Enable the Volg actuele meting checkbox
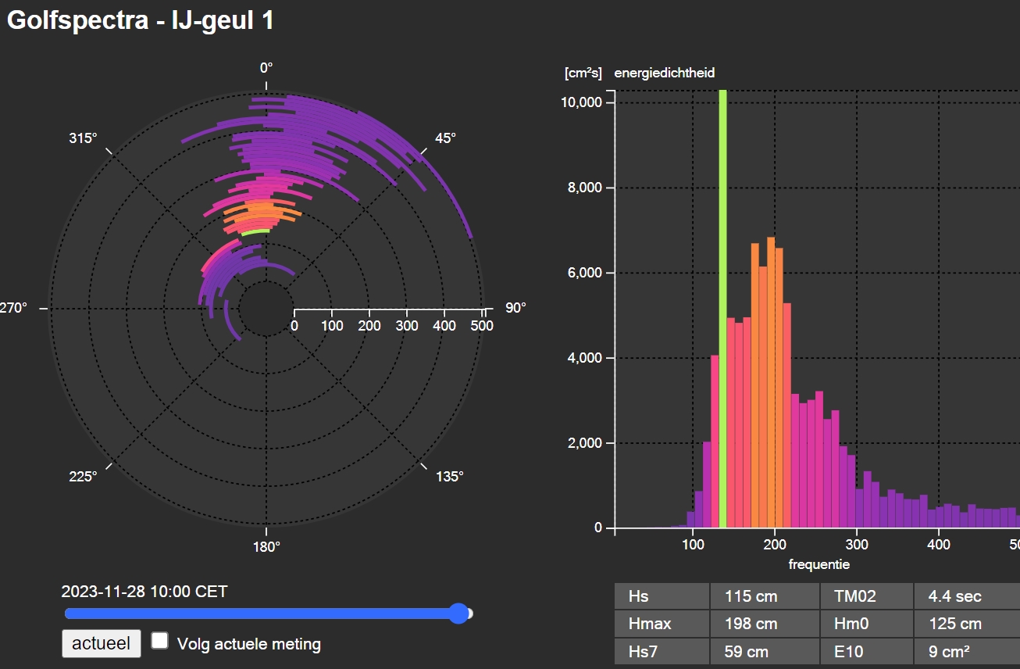Viewport: 1020px width, 669px height. 160,641
